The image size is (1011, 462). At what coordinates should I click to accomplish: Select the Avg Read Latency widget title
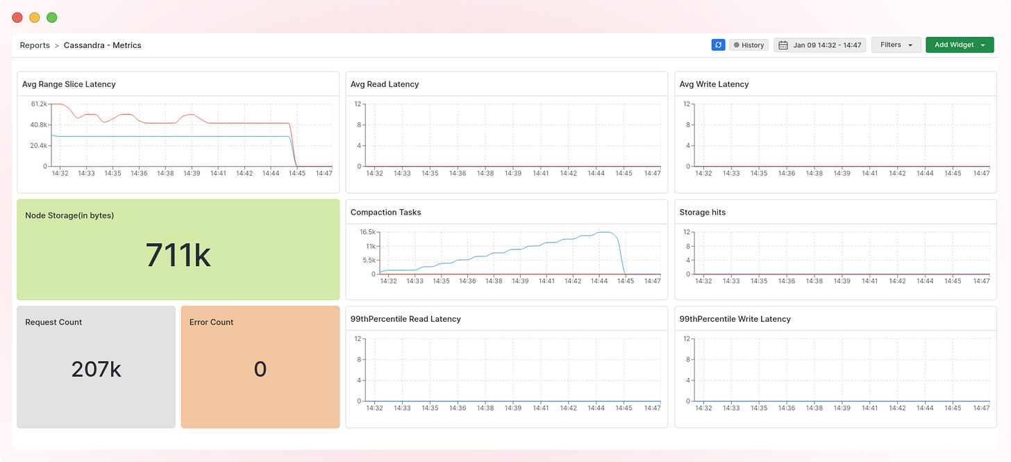pos(385,84)
